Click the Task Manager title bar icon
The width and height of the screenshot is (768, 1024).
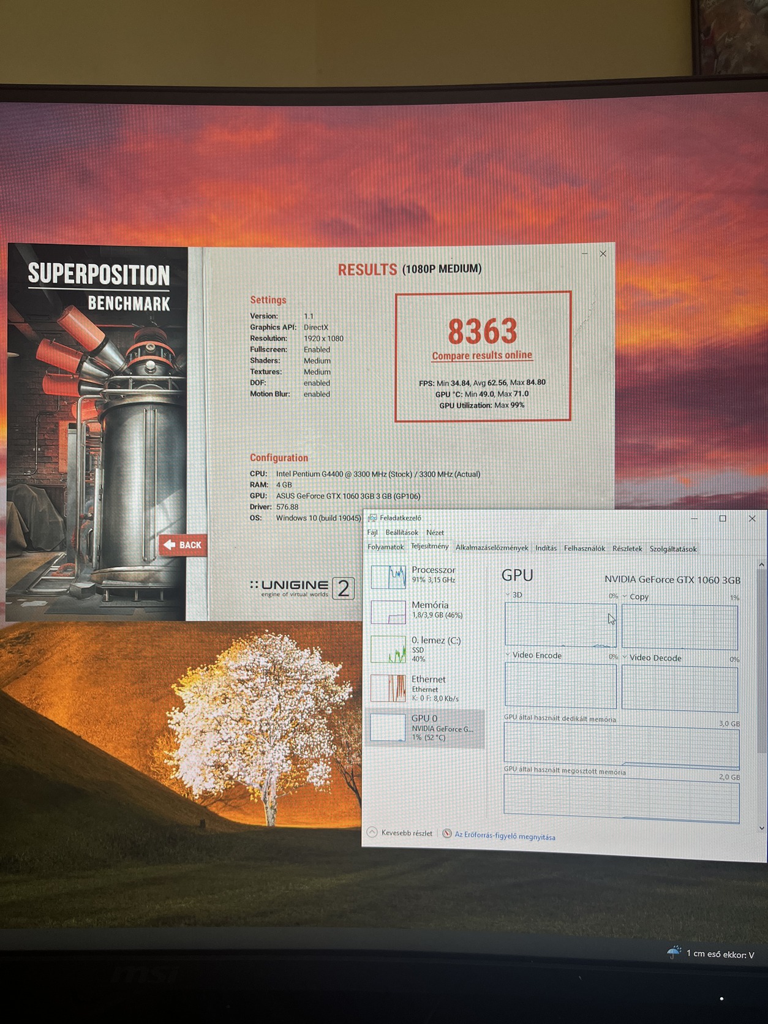372,518
